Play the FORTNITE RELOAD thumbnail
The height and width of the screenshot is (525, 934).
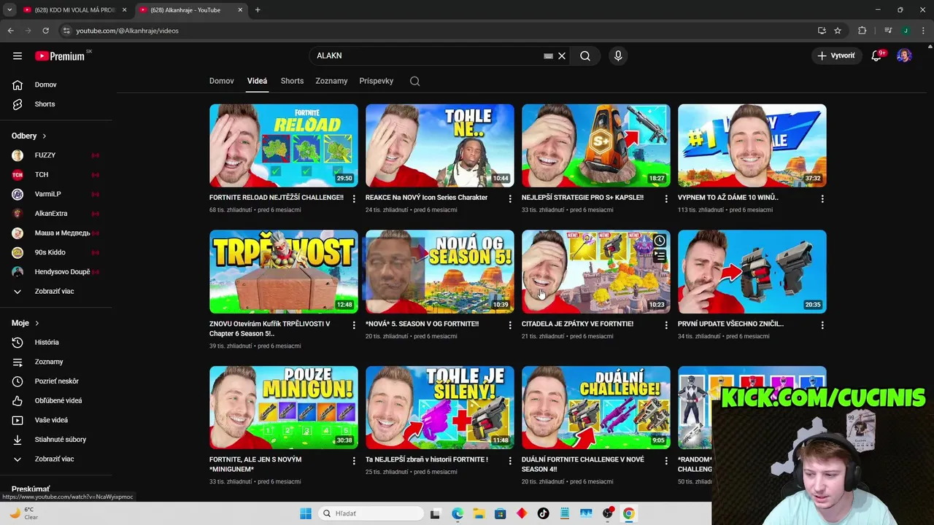284,146
